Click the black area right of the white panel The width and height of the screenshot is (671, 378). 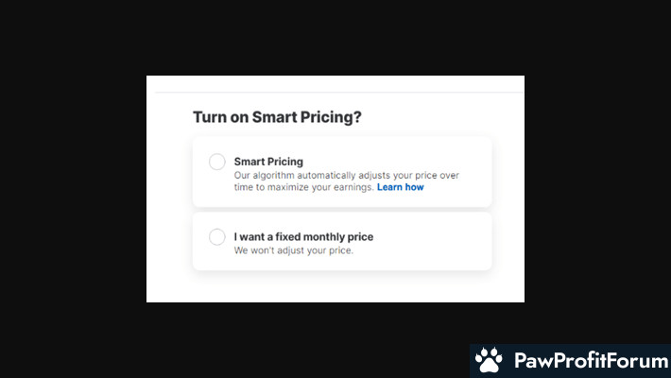(x=595, y=189)
